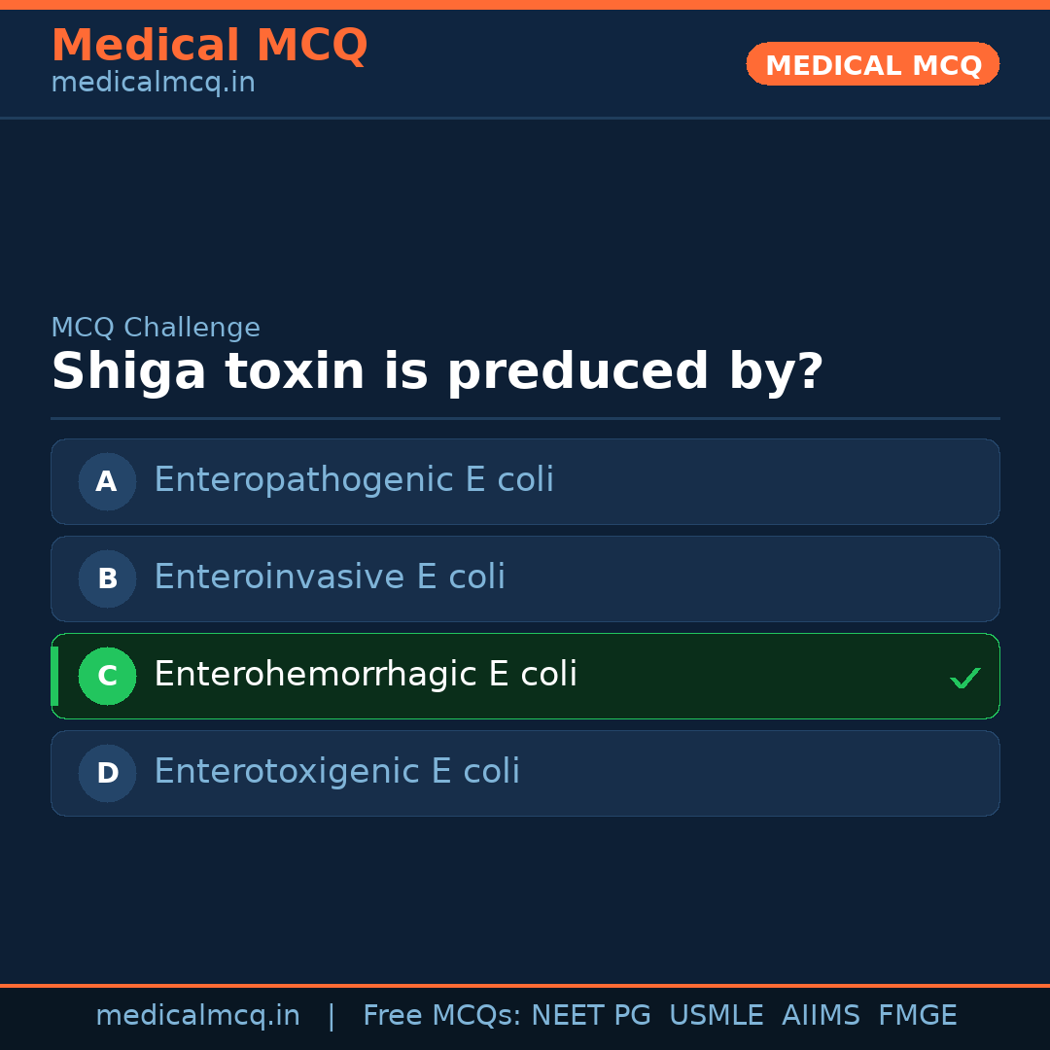This screenshot has width=1050, height=1050.
Task: Click the "MCQ Challenge" label
Action: pyautogui.click(x=156, y=329)
